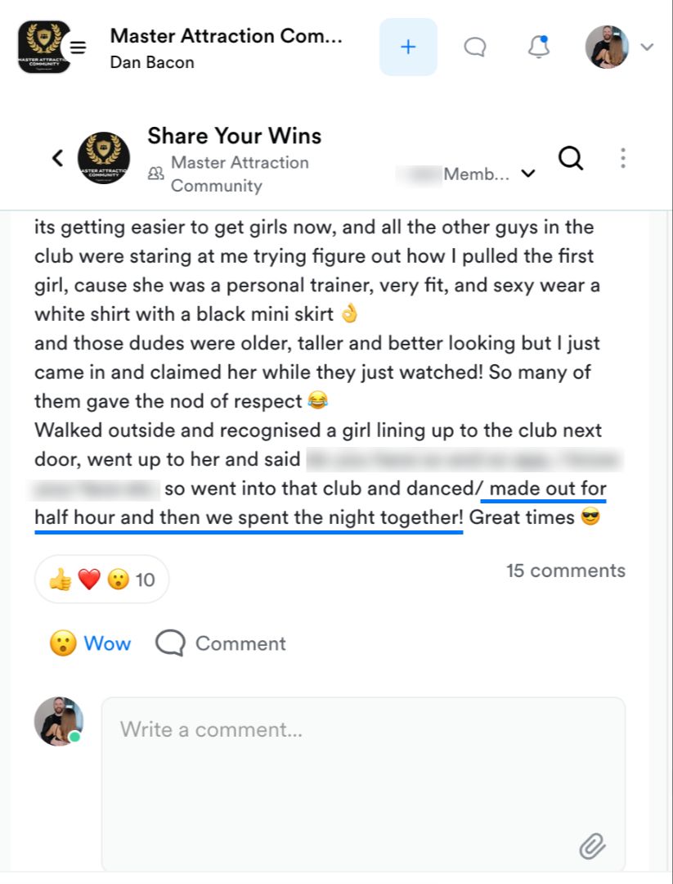Open reactions summary showing 10 reactions

coord(101,580)
